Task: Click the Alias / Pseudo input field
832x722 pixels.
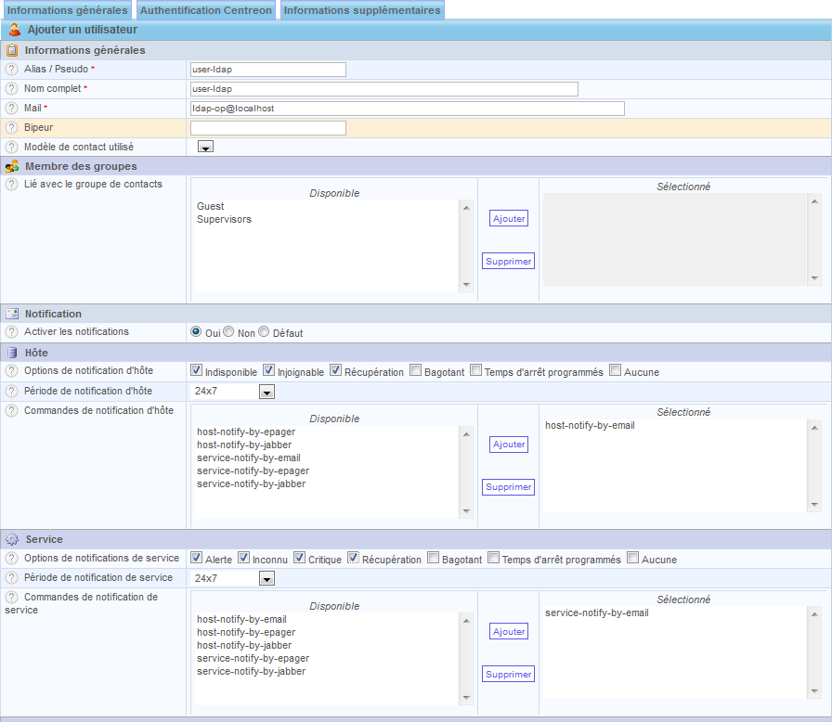Action: coord(268,70)
